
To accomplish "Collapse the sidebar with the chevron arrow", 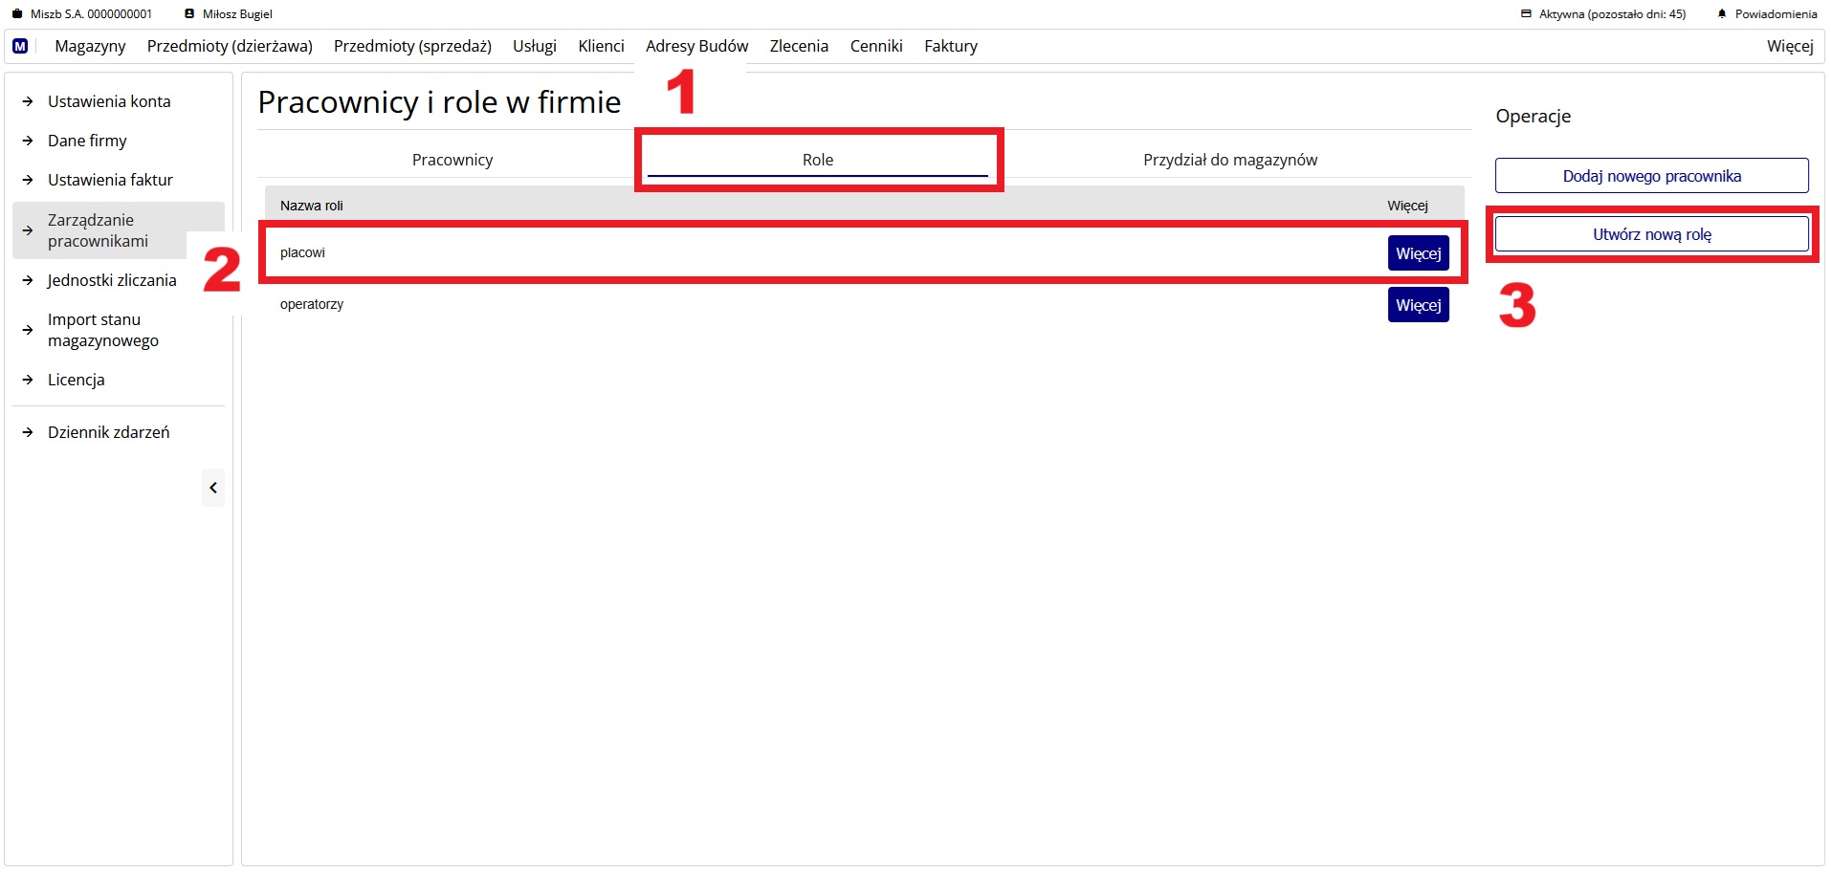I will 213,488.
